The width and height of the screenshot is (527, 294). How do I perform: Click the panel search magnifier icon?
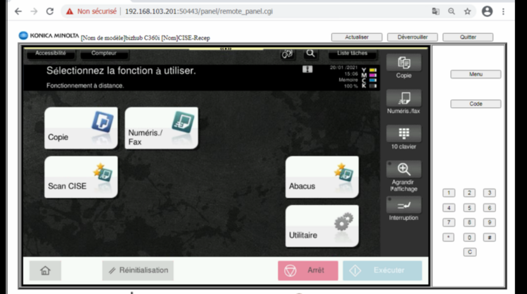coord(311,54)
